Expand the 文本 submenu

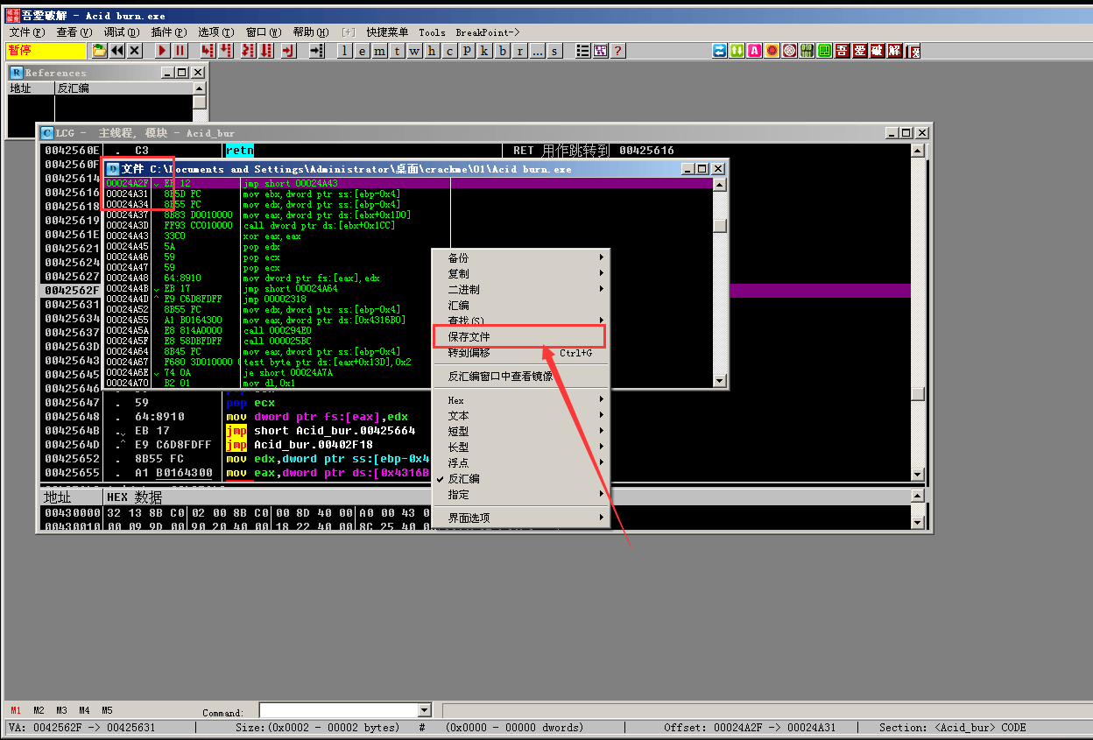click(520, 416)
